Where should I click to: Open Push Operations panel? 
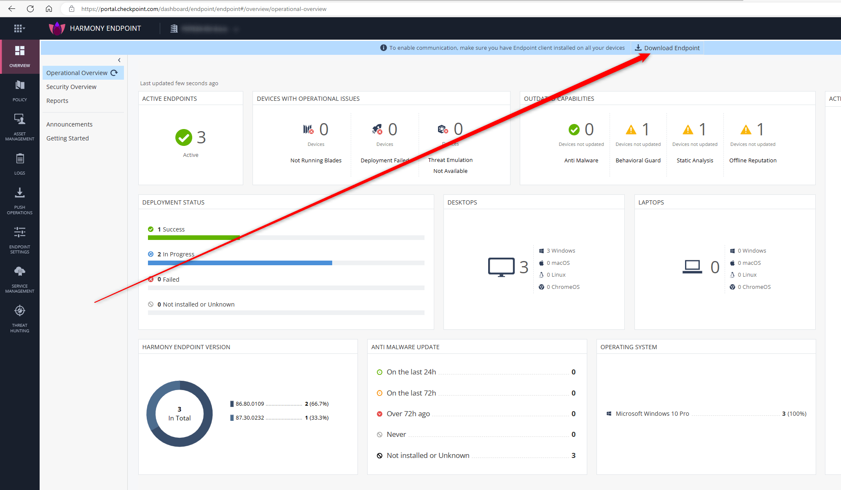pyautogui.click(x=19, y=200)
